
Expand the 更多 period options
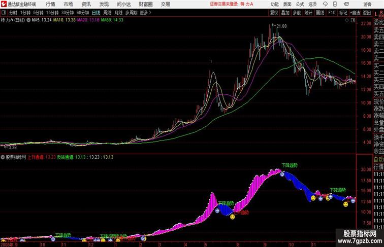[x=146, y=13]
